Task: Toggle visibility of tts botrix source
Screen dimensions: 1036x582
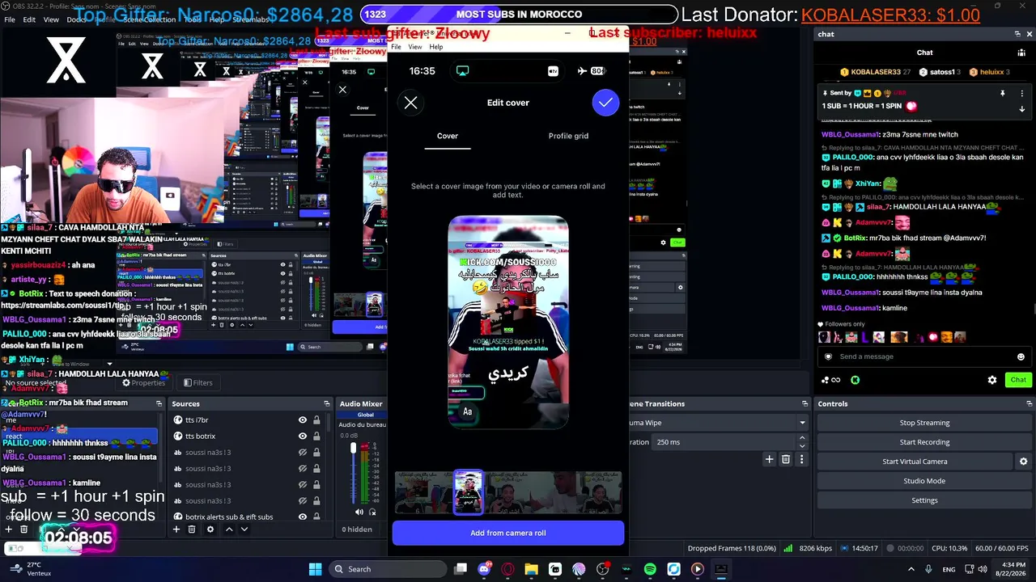Action: point(303,436)
